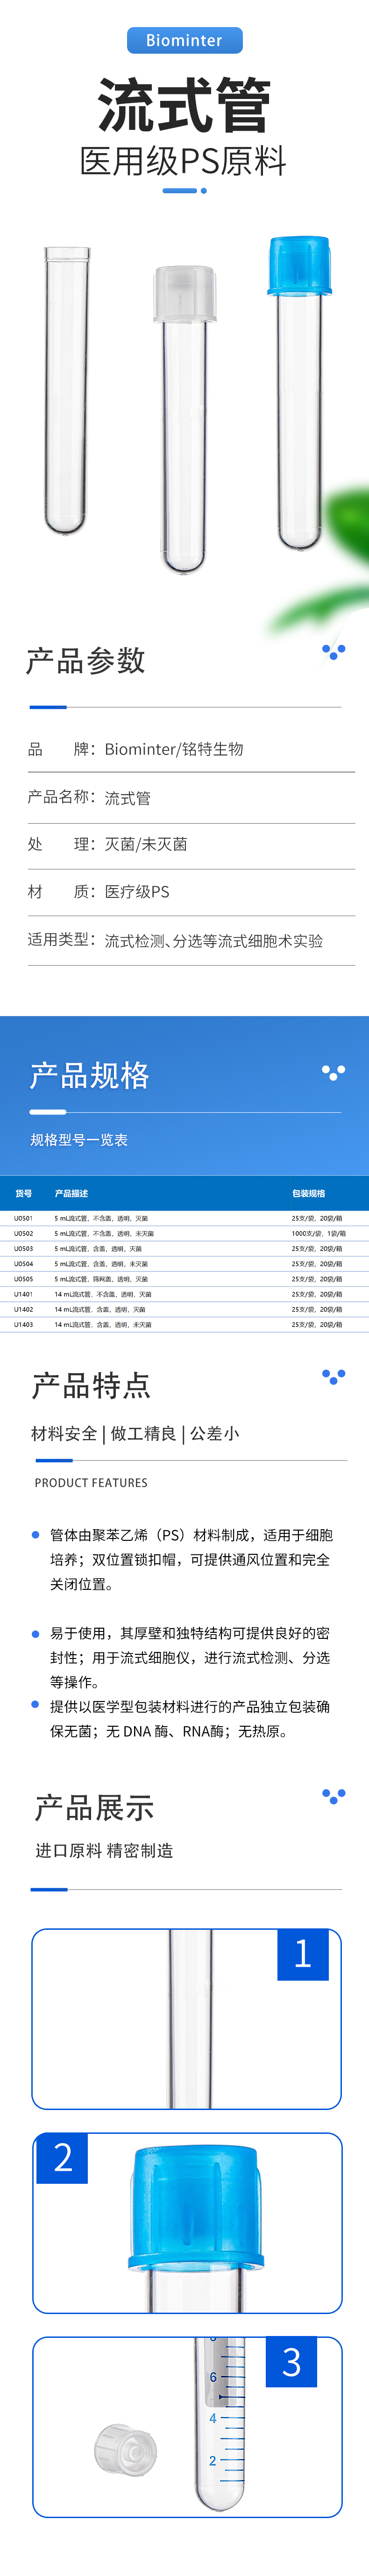Select the U1403 table row

click(184, 1324)
